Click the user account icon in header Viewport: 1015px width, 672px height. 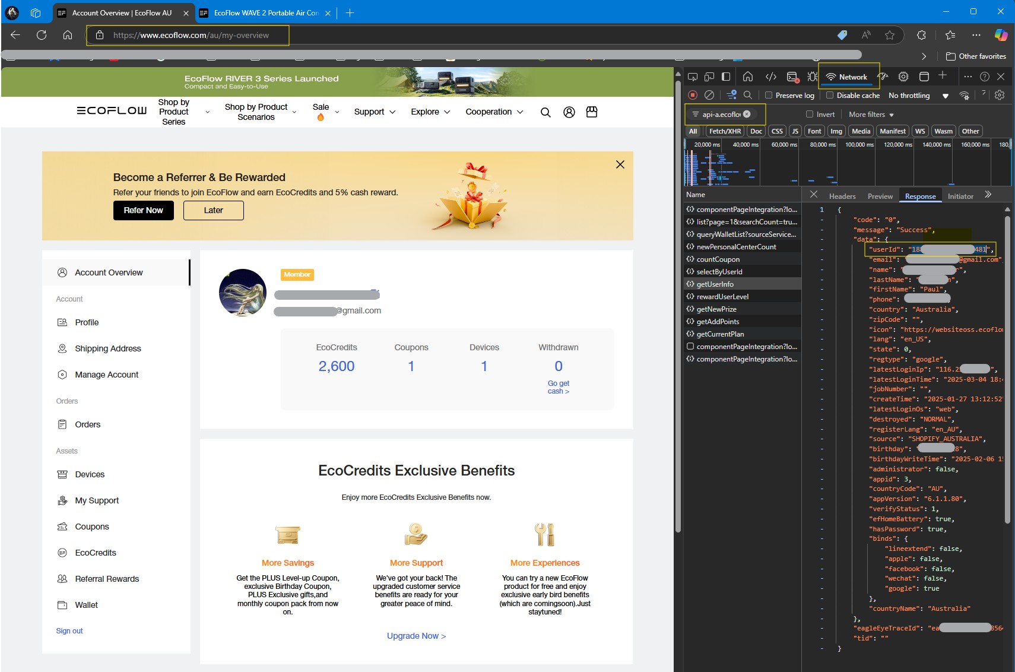(x=569, y=112)
